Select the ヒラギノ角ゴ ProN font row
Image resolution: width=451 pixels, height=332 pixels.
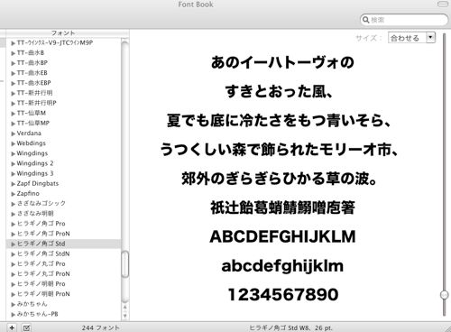(x=63, y=234)
